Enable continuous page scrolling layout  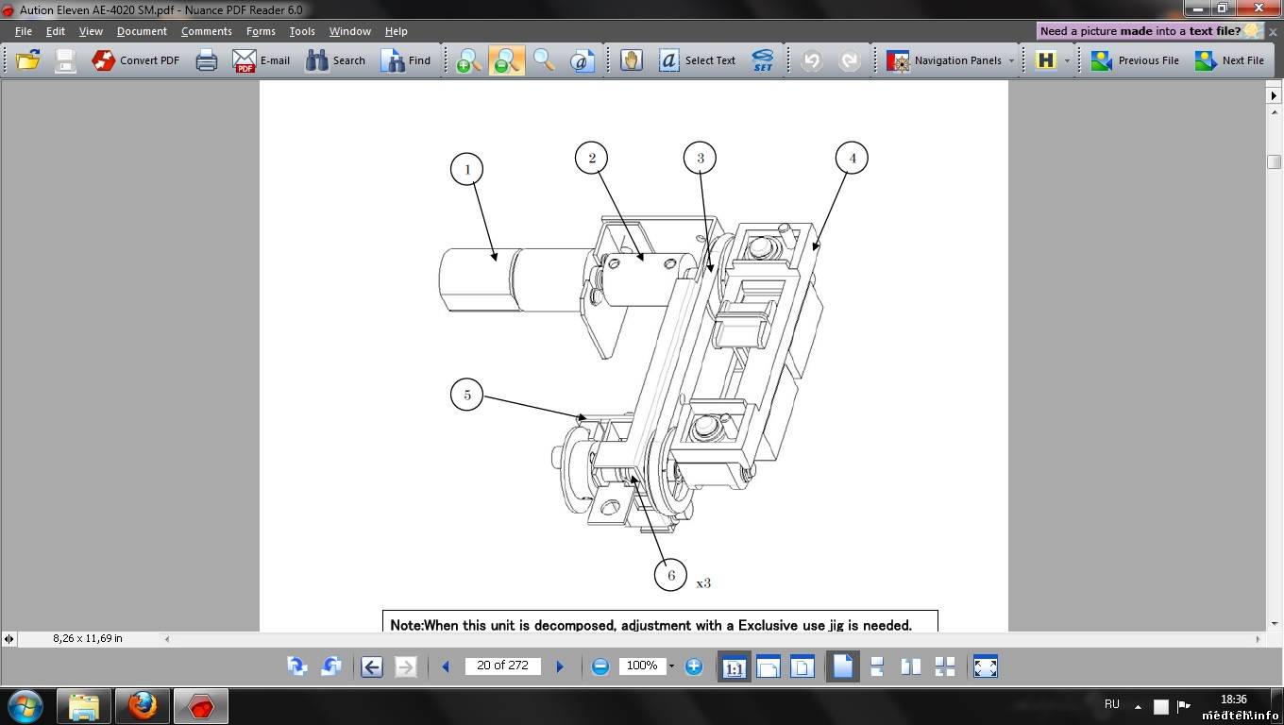tap(877, 666)
